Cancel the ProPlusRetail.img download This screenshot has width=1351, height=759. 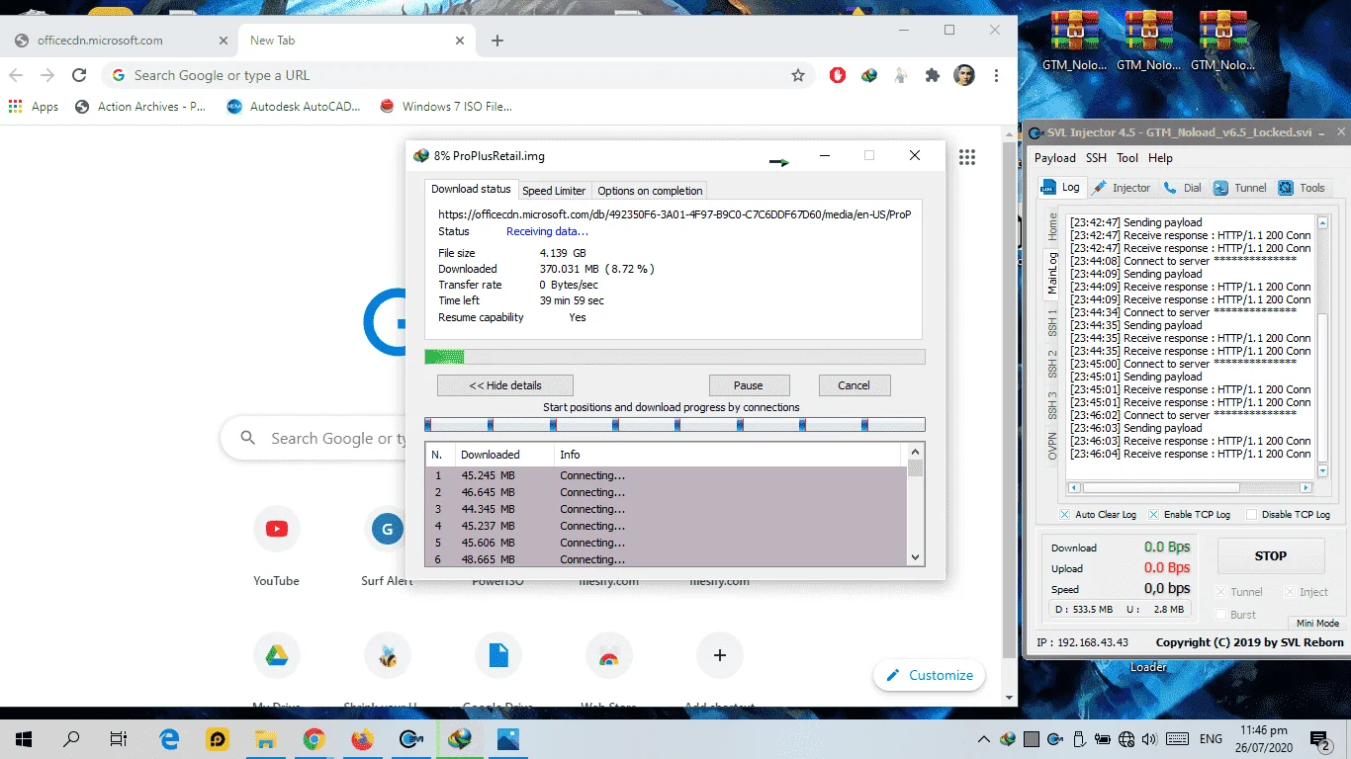tap(854, 385)
